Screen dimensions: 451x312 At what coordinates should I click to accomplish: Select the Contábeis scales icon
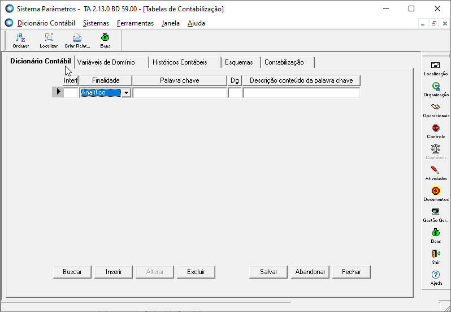(x=436, y=152)
